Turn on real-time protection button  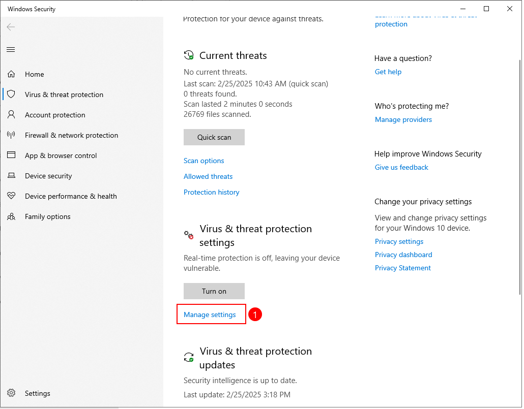(x=214, y=291)
